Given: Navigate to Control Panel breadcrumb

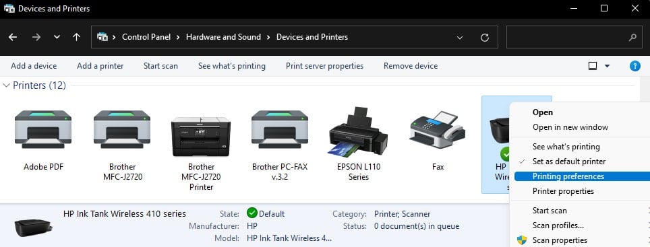Looking at the screenshot, I should [x=146, y=37].
